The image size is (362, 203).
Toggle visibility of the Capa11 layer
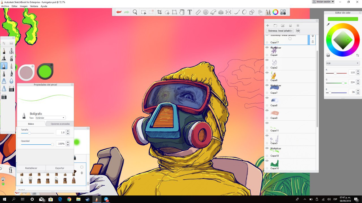point(267,123)
